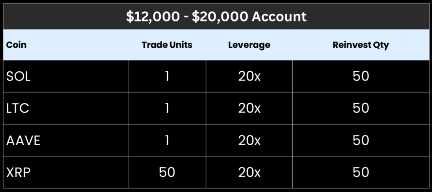Select the Trade Units column header
Viewport: 432px width, 192px height.
(167, 45)
